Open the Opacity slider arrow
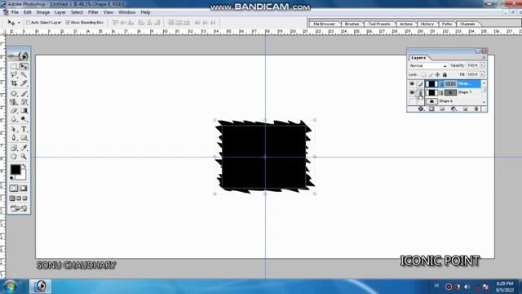 [482, 65]
